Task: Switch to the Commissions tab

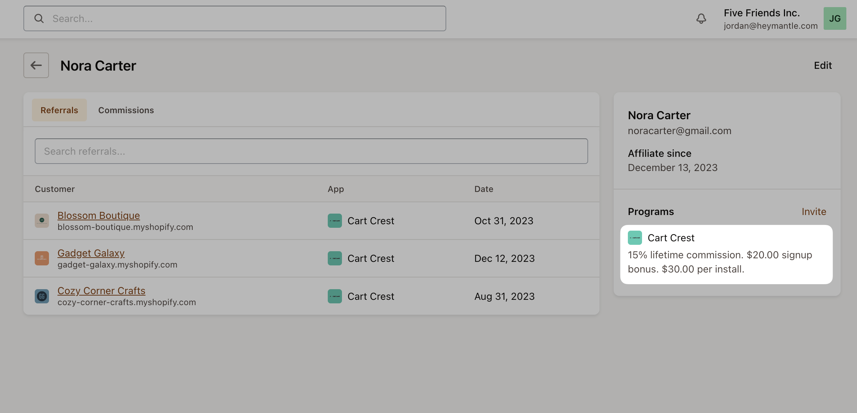Action: coord(126,110)
